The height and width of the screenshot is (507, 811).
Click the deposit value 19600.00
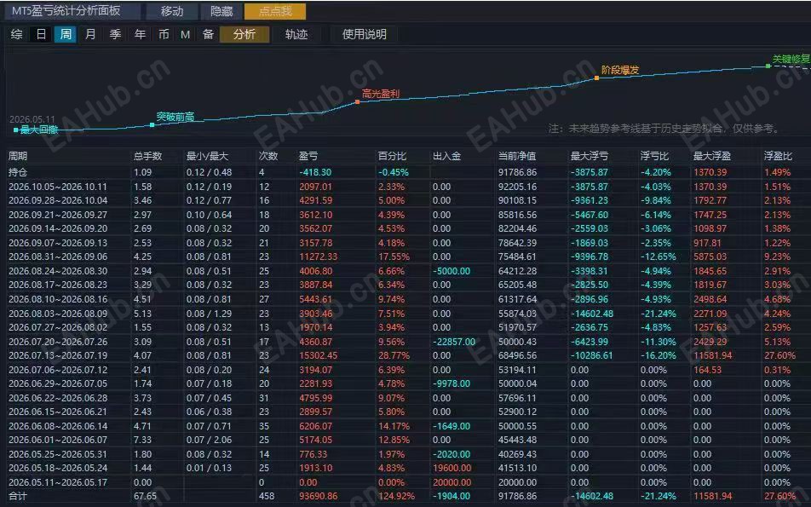tap(452, 468)
